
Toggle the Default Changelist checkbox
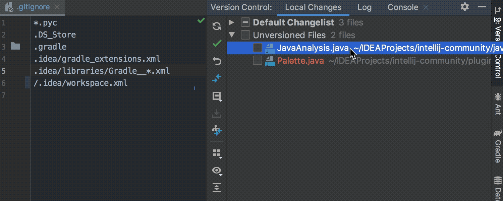pyautogui.click(x=245, y=22)
